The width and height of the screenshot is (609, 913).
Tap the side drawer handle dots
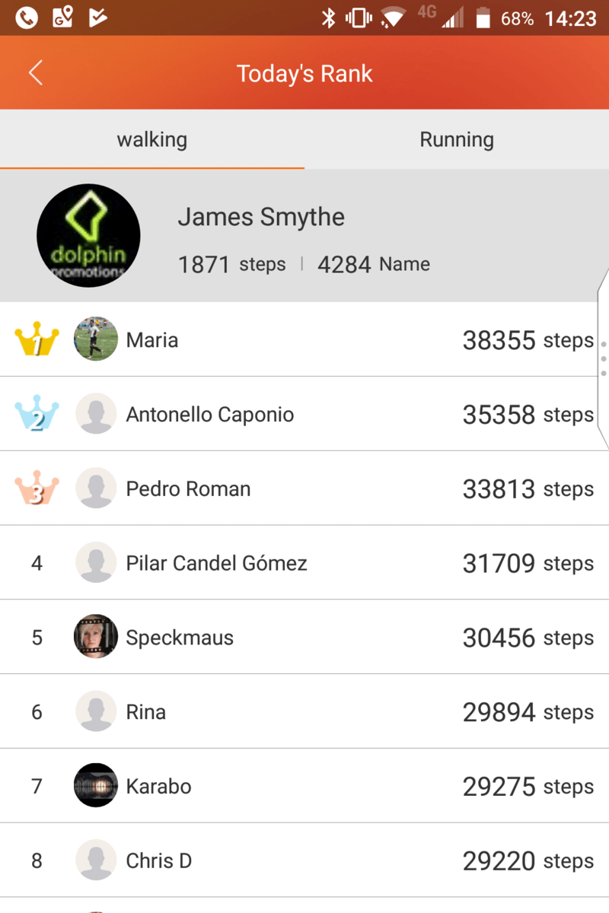(604, 358)
